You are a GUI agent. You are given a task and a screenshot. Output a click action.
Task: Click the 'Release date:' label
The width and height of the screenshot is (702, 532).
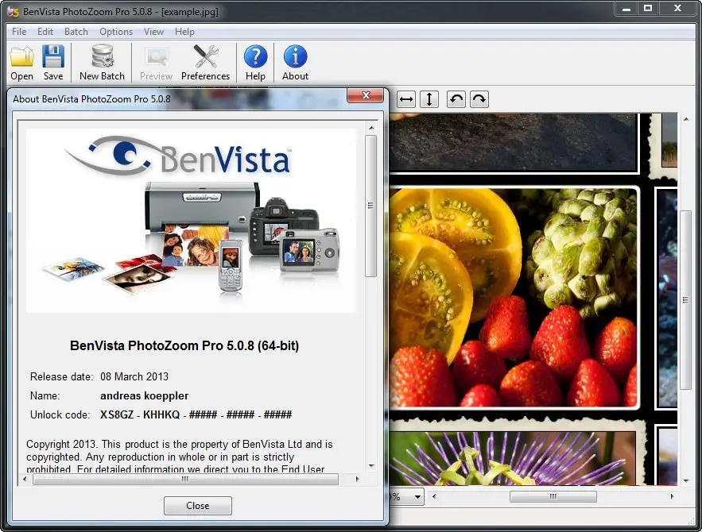click(61, 377)
